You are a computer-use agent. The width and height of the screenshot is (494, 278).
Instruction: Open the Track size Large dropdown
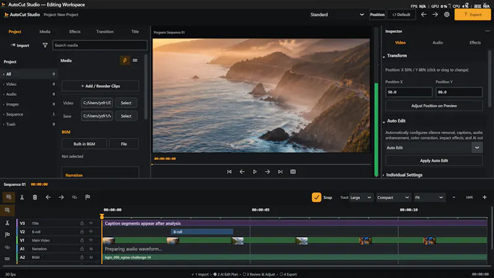pos(361,198)
